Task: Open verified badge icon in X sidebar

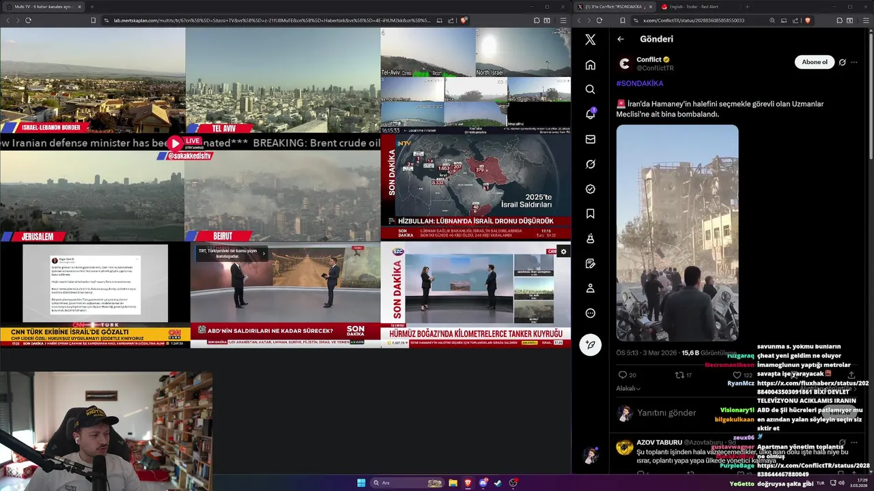Action: [x=590, y=189]
